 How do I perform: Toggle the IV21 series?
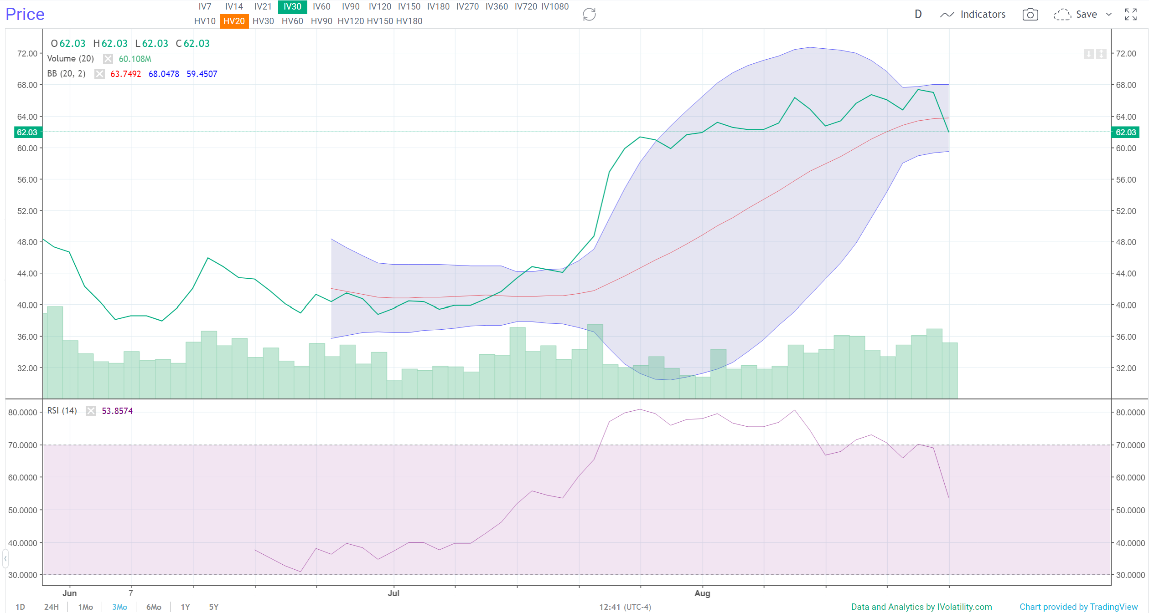(x=263, y=7)
